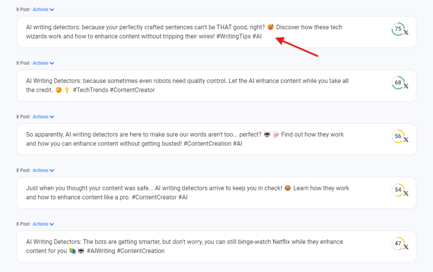
Task: Click the X icon beside score 68
Action: click(x=406, y=86)
